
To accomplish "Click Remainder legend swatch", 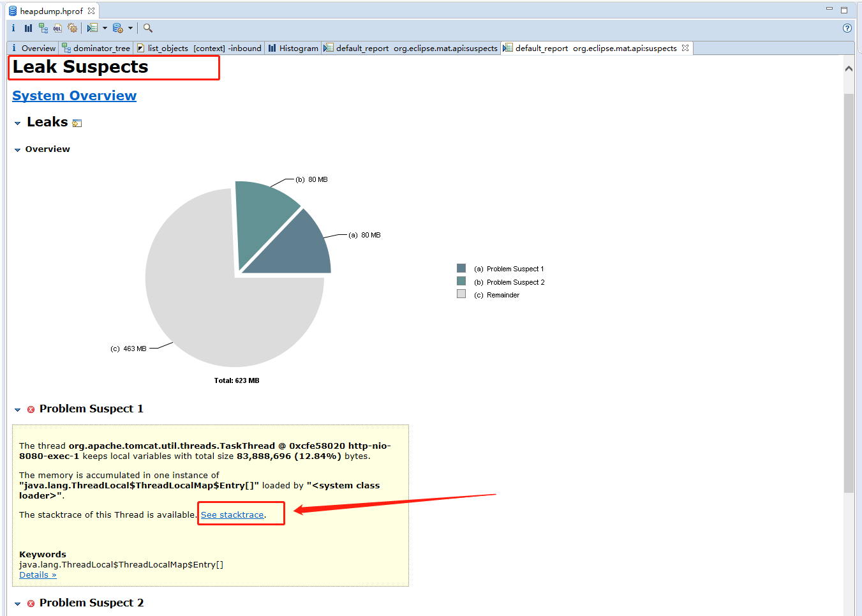I will pyautogui.click(x=461, y=294).
